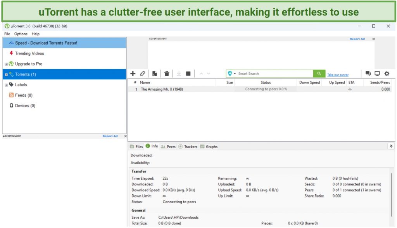Sort by the ETA column header
397x228 pixels.
tap(355, 82)
